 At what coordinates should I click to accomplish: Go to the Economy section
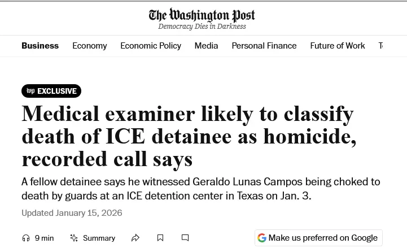(x=90, y=46)
